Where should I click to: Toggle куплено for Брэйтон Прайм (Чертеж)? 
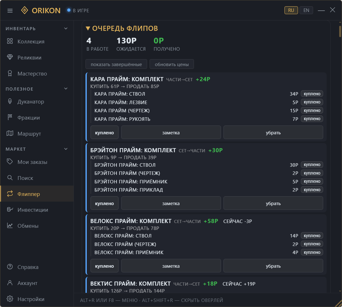pyautogui.click(x=312, y=173)
